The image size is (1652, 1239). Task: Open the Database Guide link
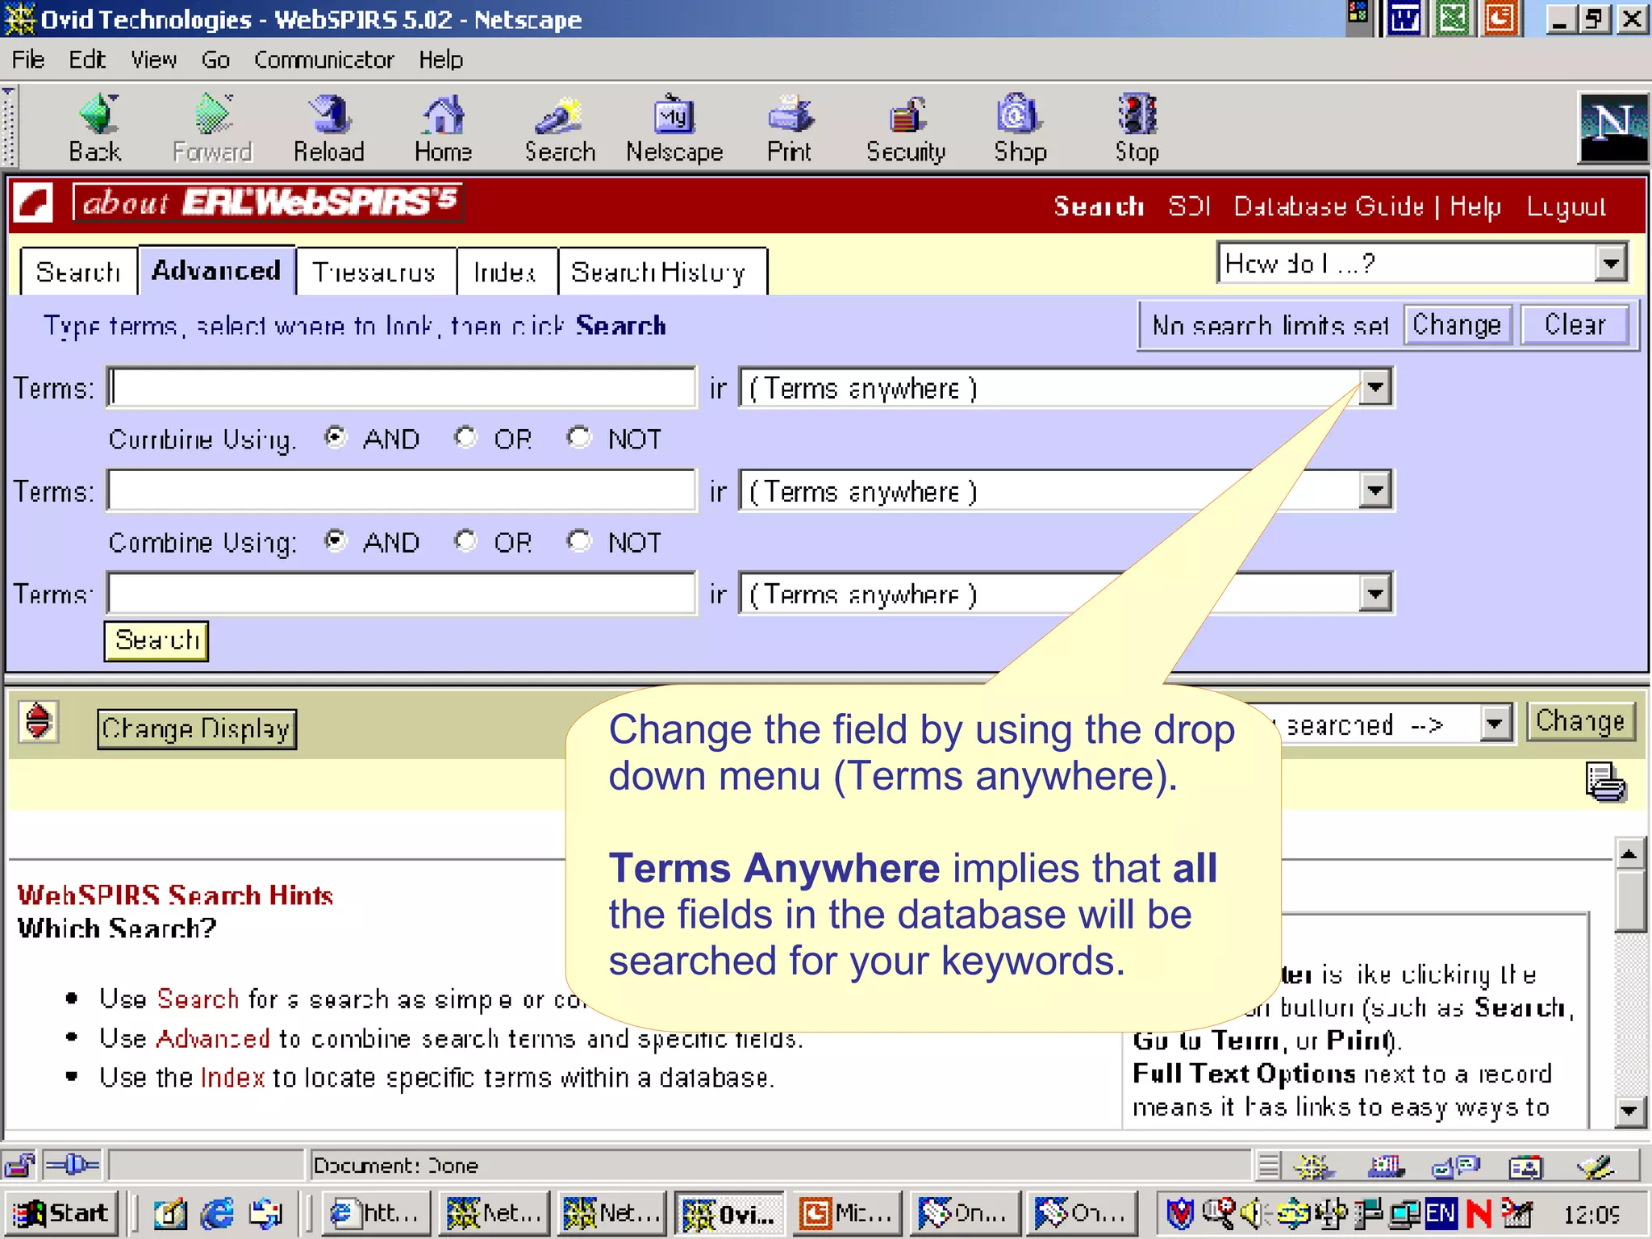coord(1329,206)
